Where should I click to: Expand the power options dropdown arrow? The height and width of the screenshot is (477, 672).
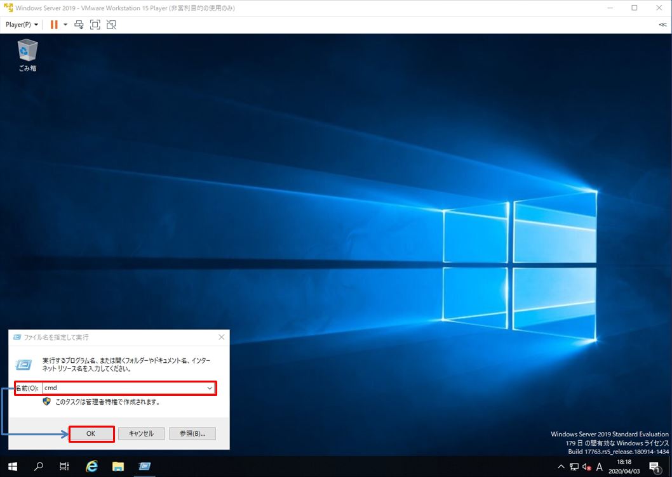click(65, 25)
